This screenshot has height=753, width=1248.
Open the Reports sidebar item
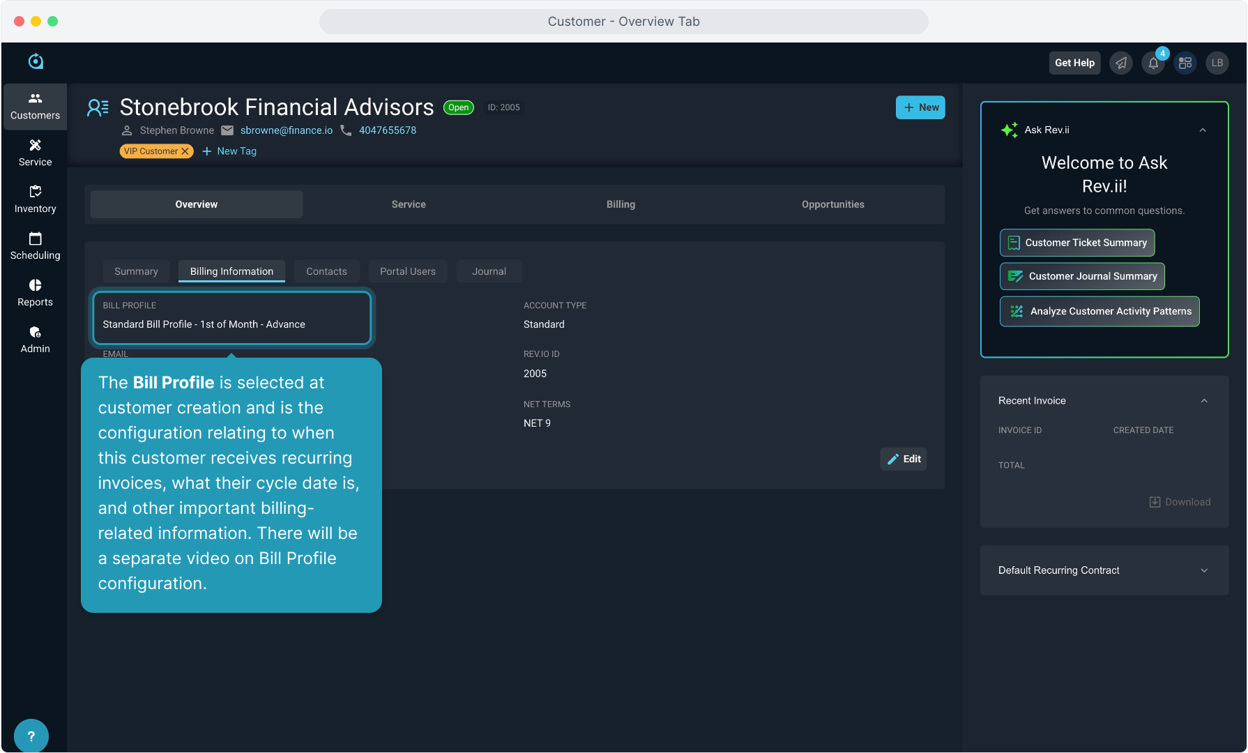[35, 293]
